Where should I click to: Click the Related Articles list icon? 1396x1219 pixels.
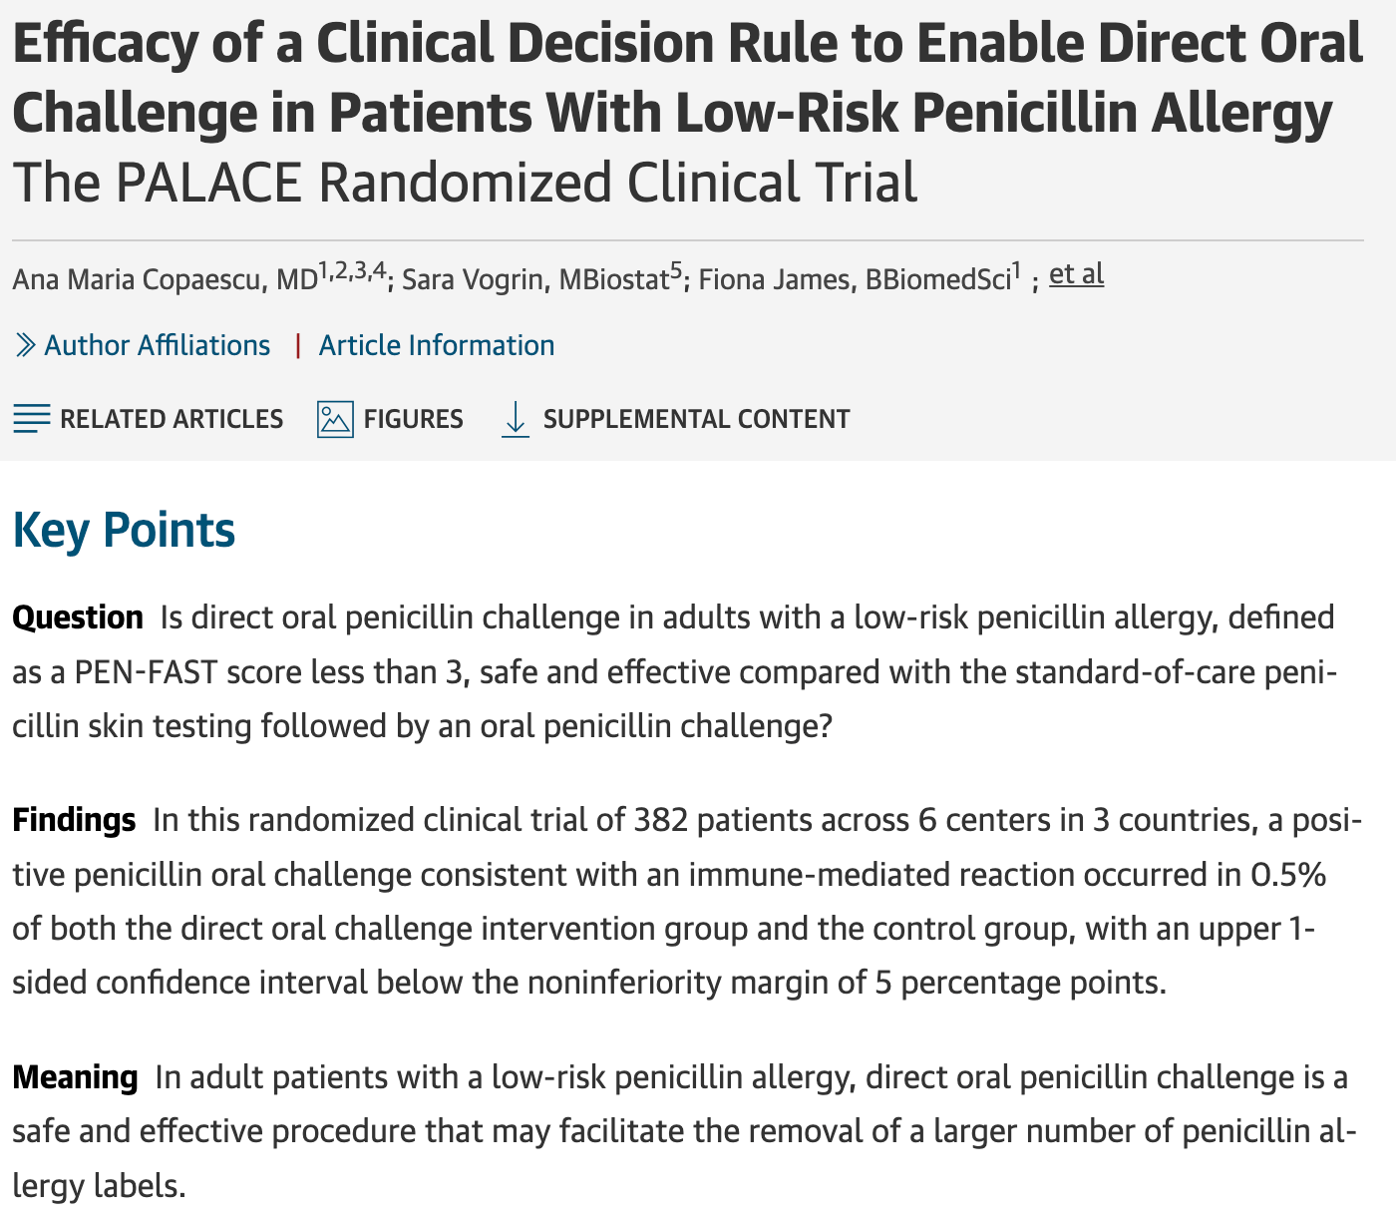click(31, 419)
